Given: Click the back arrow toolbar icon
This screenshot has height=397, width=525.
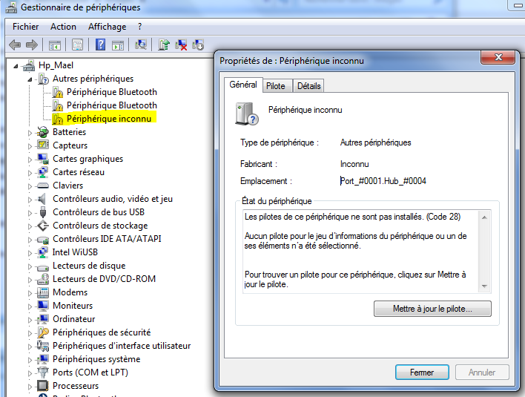Looking at the screenshot, I should [x=15, y=45].
